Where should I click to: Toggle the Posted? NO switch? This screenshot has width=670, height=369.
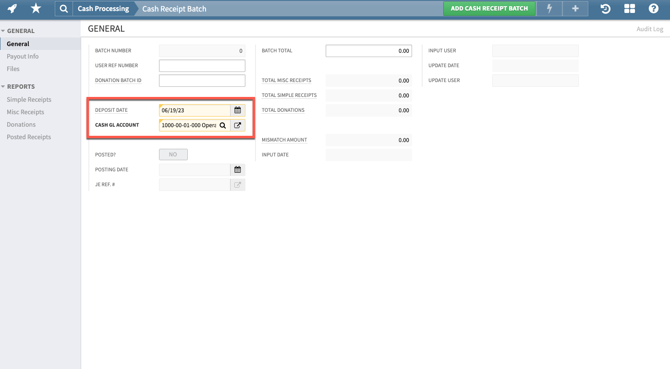click(x=173, y=154)
